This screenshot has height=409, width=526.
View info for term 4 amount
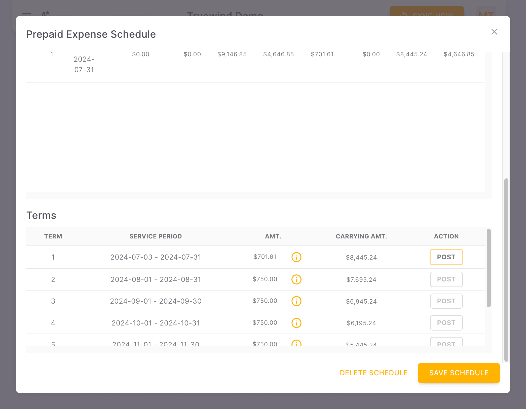[296, 323]
